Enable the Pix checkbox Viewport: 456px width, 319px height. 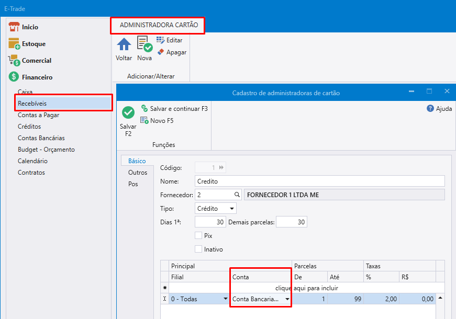198,236
